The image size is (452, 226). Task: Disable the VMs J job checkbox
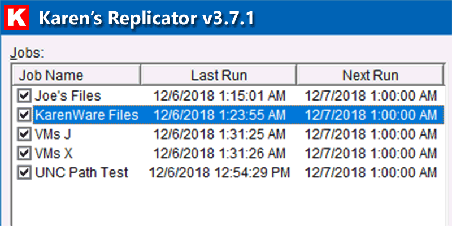point(24,134)
